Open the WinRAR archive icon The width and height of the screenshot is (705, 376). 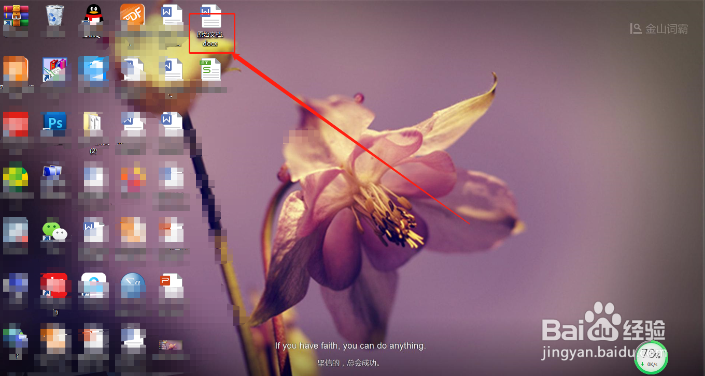pos(16,15)
